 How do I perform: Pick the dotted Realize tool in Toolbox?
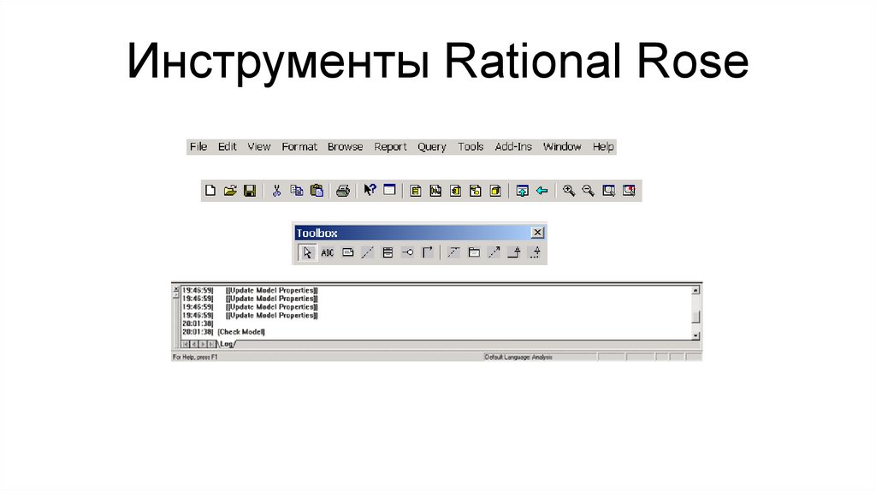[x=535, y=252]
